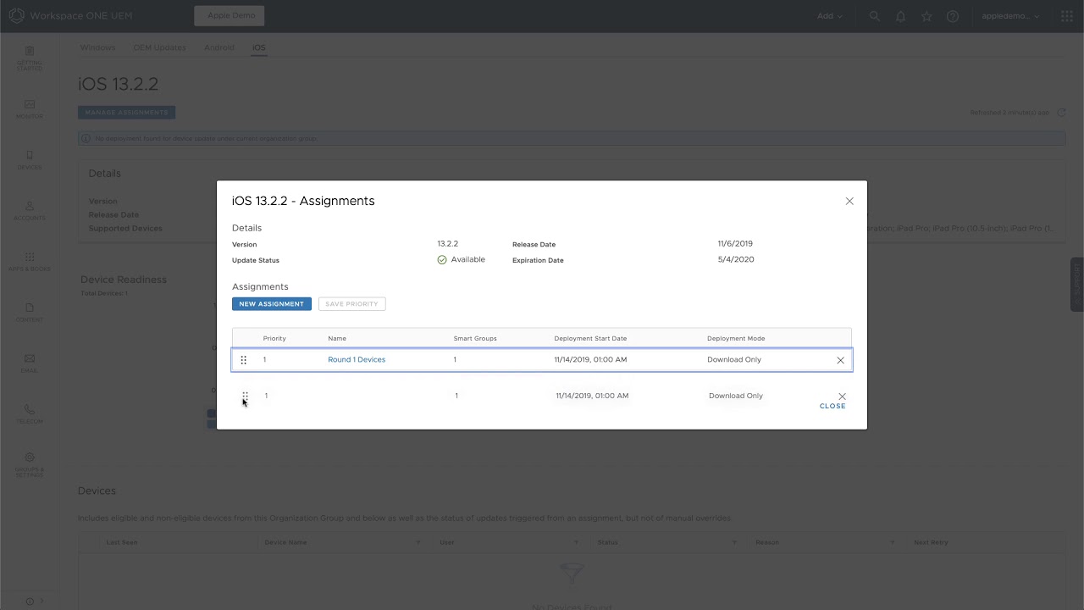
Task: Expand the sidebar with bottom chevron
Action: [41, 601]
